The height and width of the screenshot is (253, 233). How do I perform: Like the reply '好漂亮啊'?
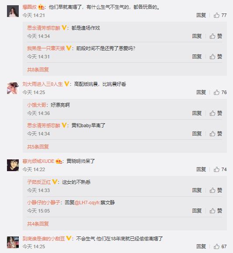[x=216, y=113]
